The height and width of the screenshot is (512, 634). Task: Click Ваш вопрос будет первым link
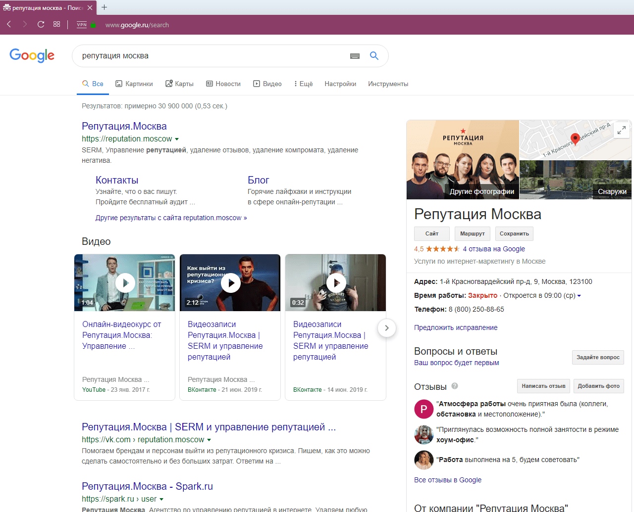(457, 363)
